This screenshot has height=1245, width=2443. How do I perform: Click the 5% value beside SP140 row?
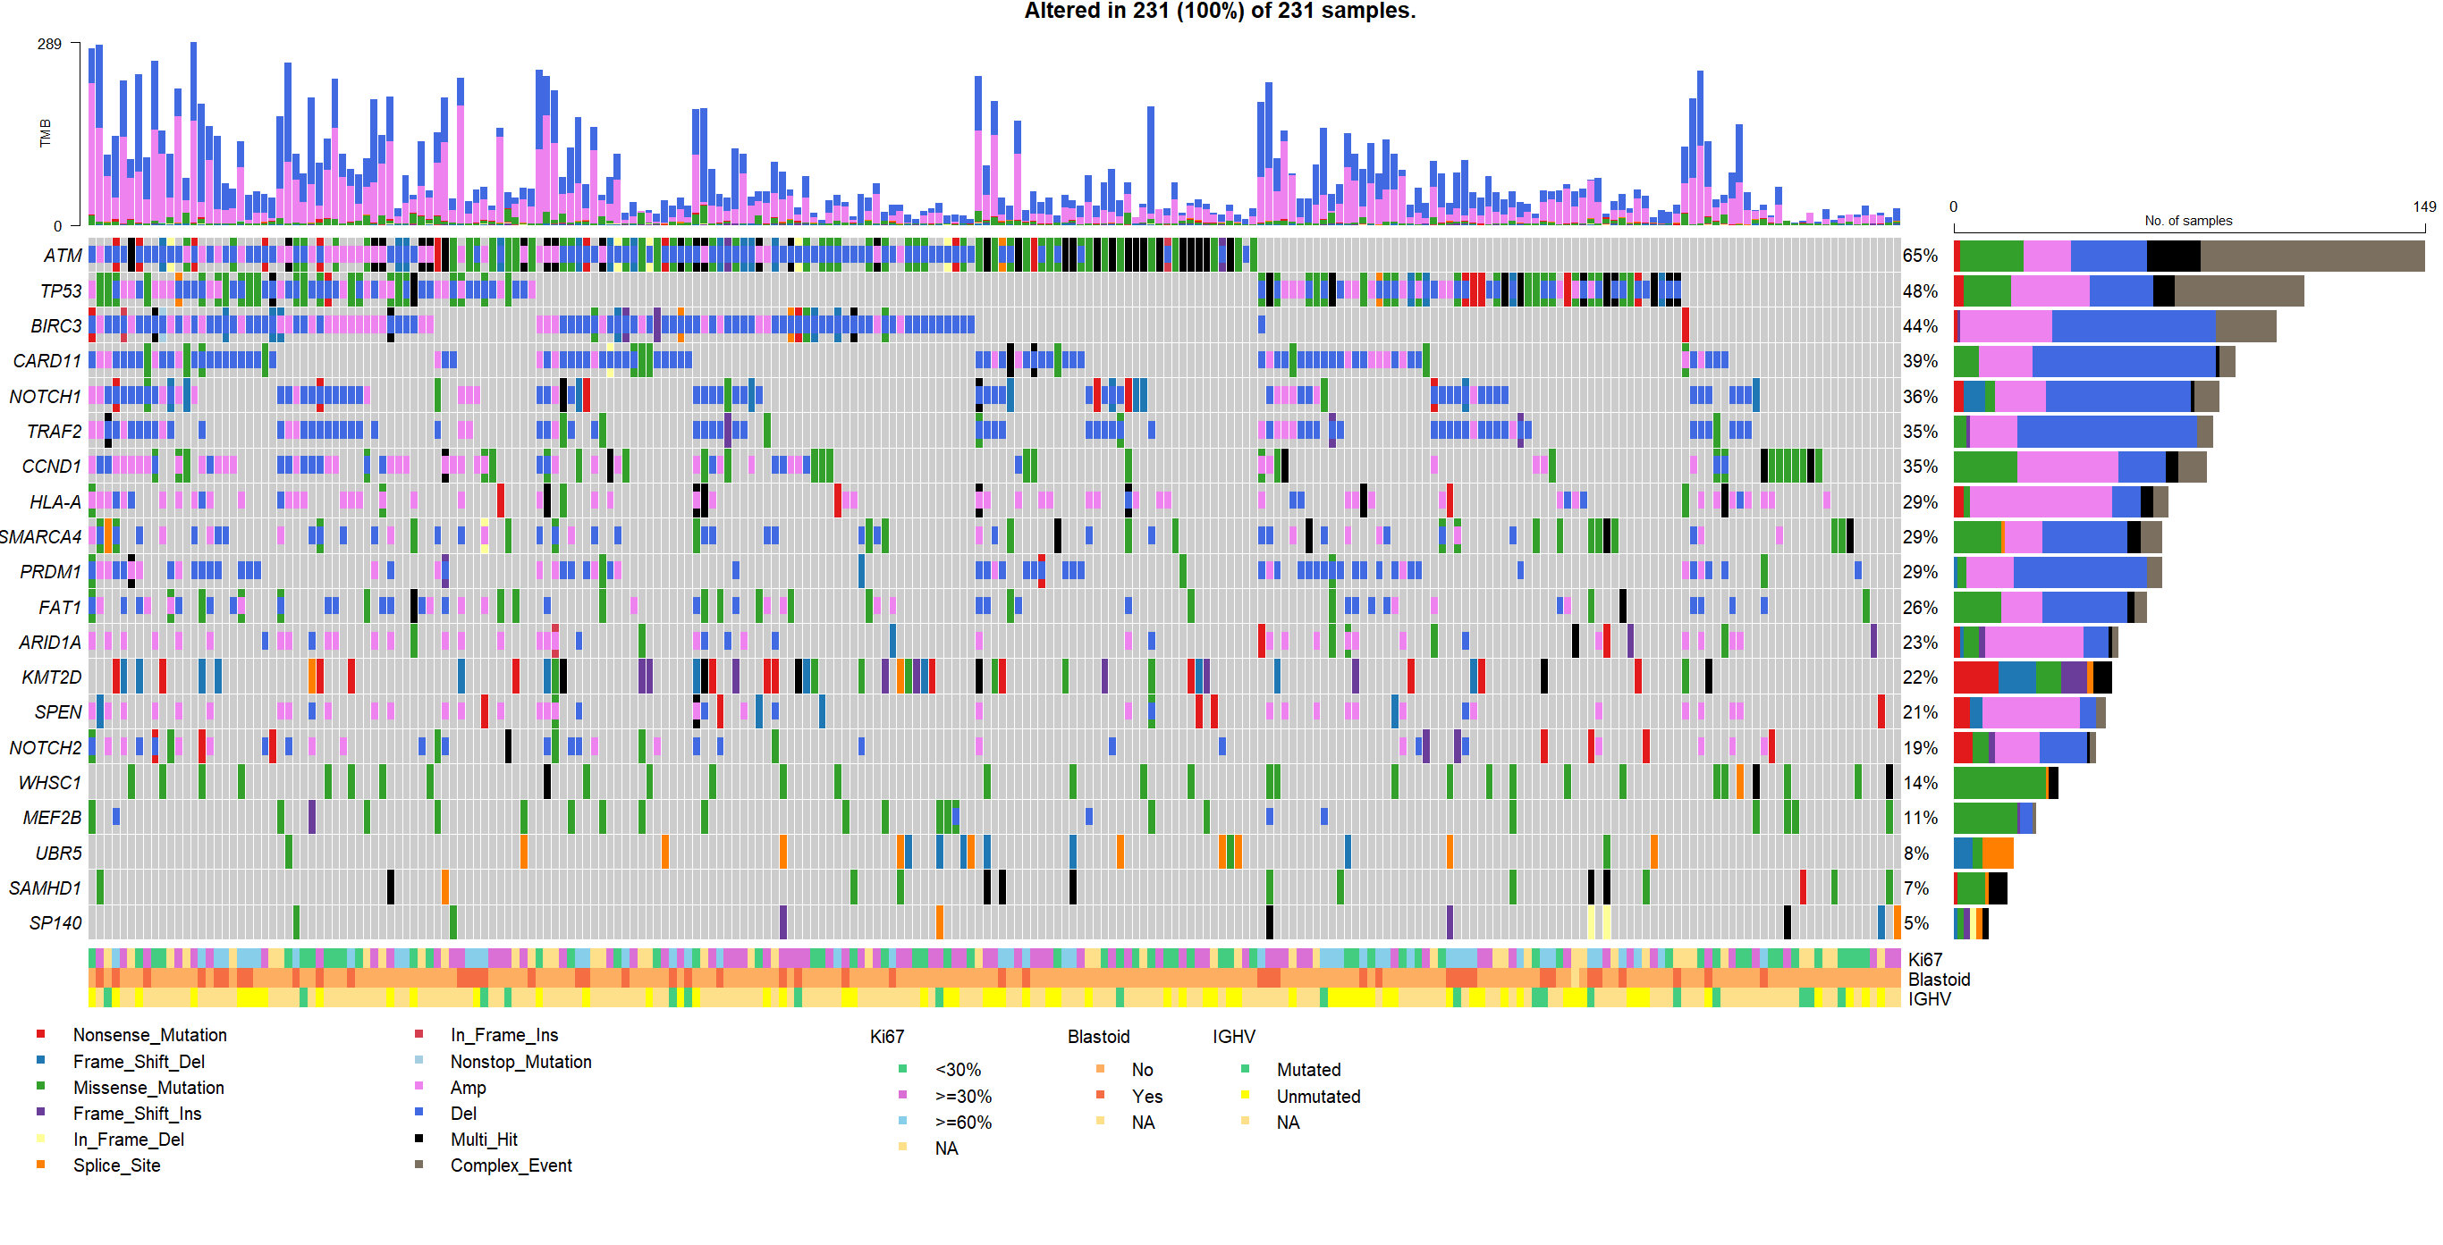[x=1915, y=922]
